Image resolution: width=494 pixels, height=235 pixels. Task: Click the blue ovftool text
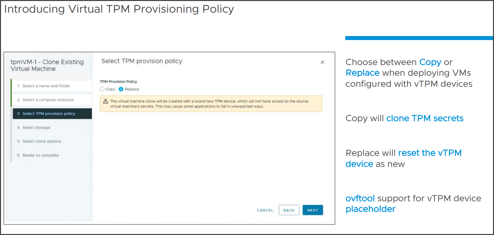[360, 198]
